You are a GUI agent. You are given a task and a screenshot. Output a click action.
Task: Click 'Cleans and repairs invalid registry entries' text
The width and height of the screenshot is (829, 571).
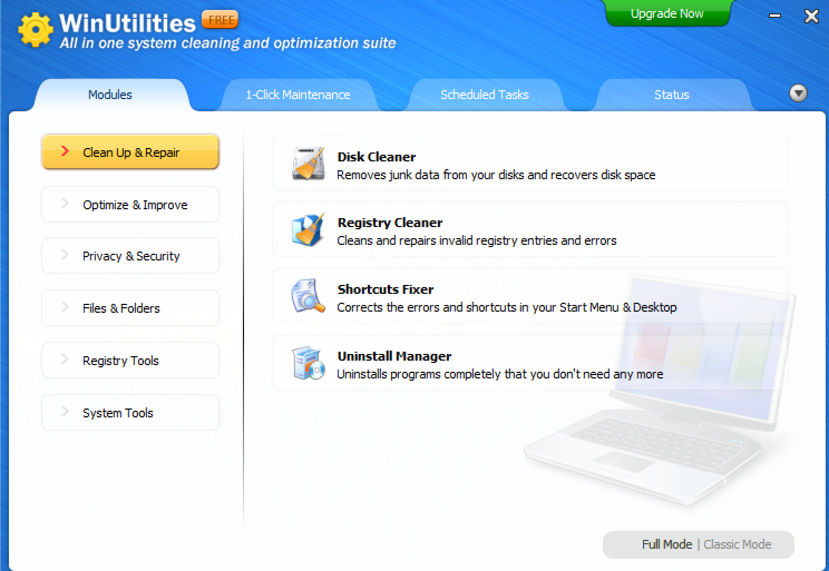[477, 240]
